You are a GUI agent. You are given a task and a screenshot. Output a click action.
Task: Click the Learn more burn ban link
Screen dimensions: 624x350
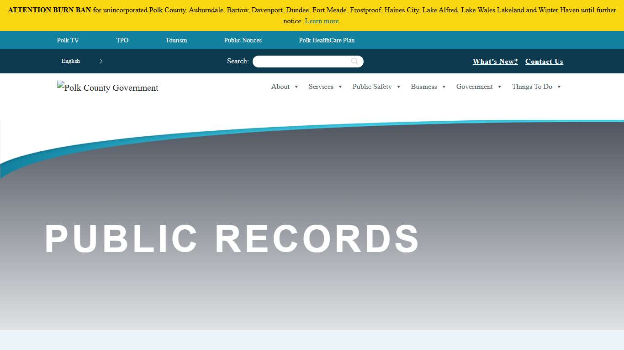322,21
